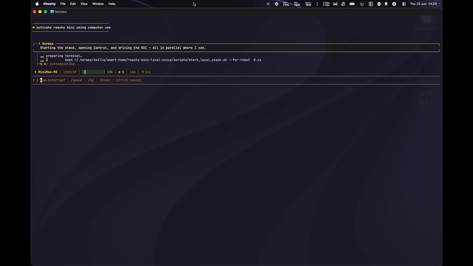The image size is (473, 266).
Task: Open the File menu
Action: pos(63,4)
